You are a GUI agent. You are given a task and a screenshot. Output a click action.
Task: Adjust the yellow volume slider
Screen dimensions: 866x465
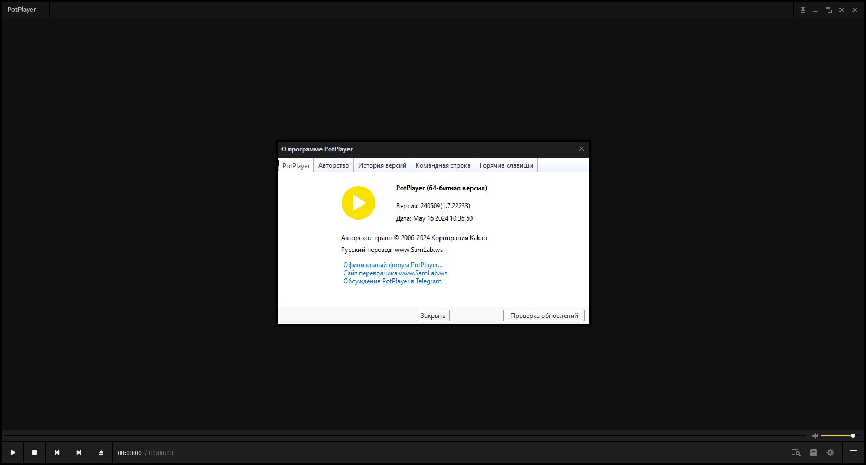(837, 436)
